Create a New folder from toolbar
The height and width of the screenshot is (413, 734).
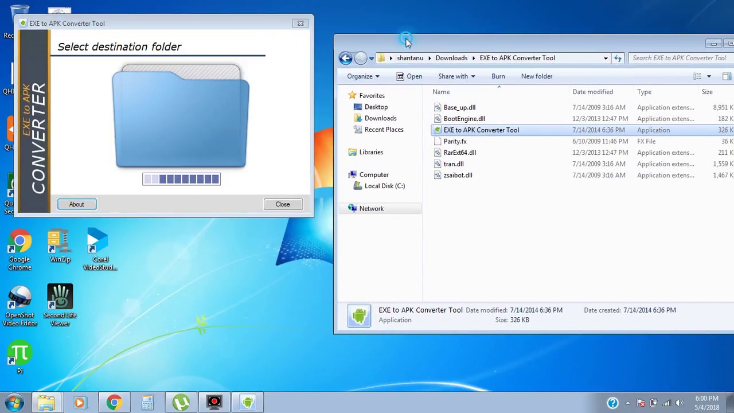[x=537, y=76]
